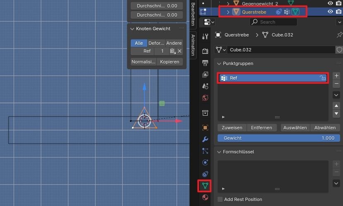Move the Ref vertex group up
Viewport: 343px width, 206px height.
(336, 106)
